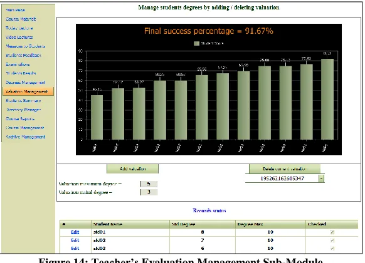Focus the Valuation initial degree field

pyautogui.click(x=149, y=192)
